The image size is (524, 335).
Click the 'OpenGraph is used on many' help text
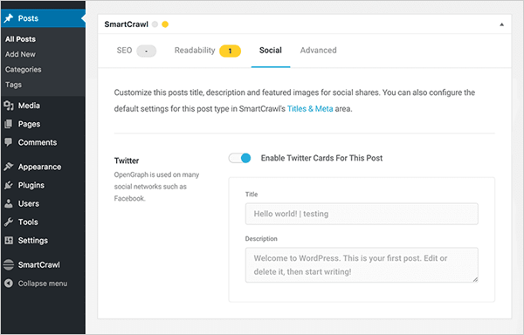[x=156, y=174]
